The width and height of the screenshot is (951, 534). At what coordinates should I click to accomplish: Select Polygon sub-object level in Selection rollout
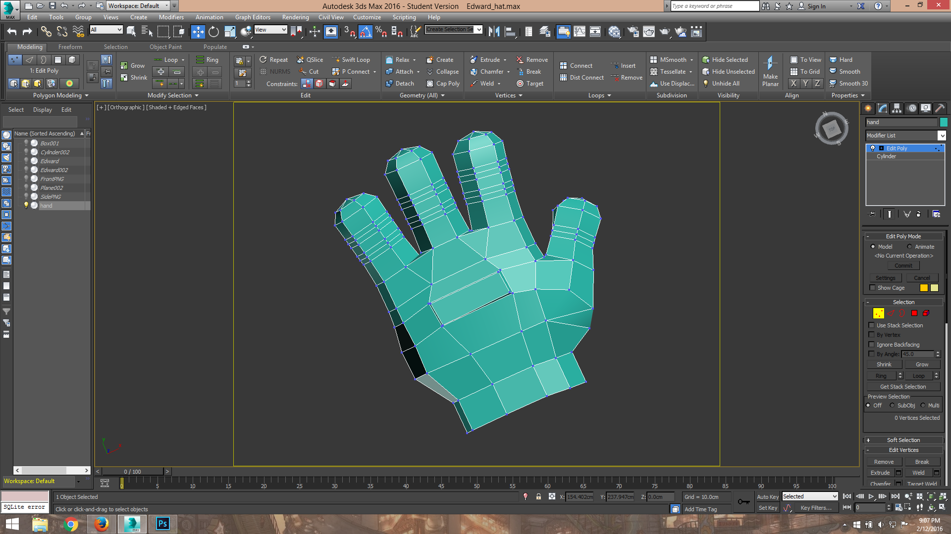click(914, 313)
